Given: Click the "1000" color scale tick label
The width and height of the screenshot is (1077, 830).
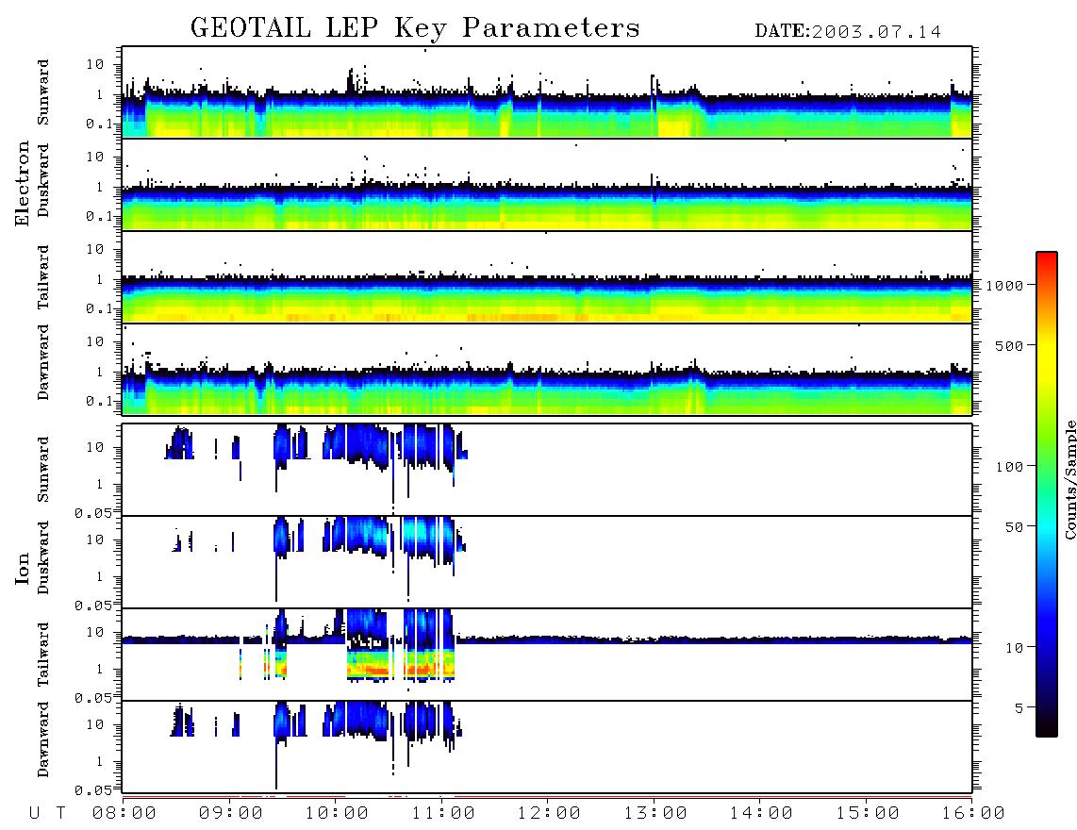Looking at the screenshot, I should click(1004, 285).
